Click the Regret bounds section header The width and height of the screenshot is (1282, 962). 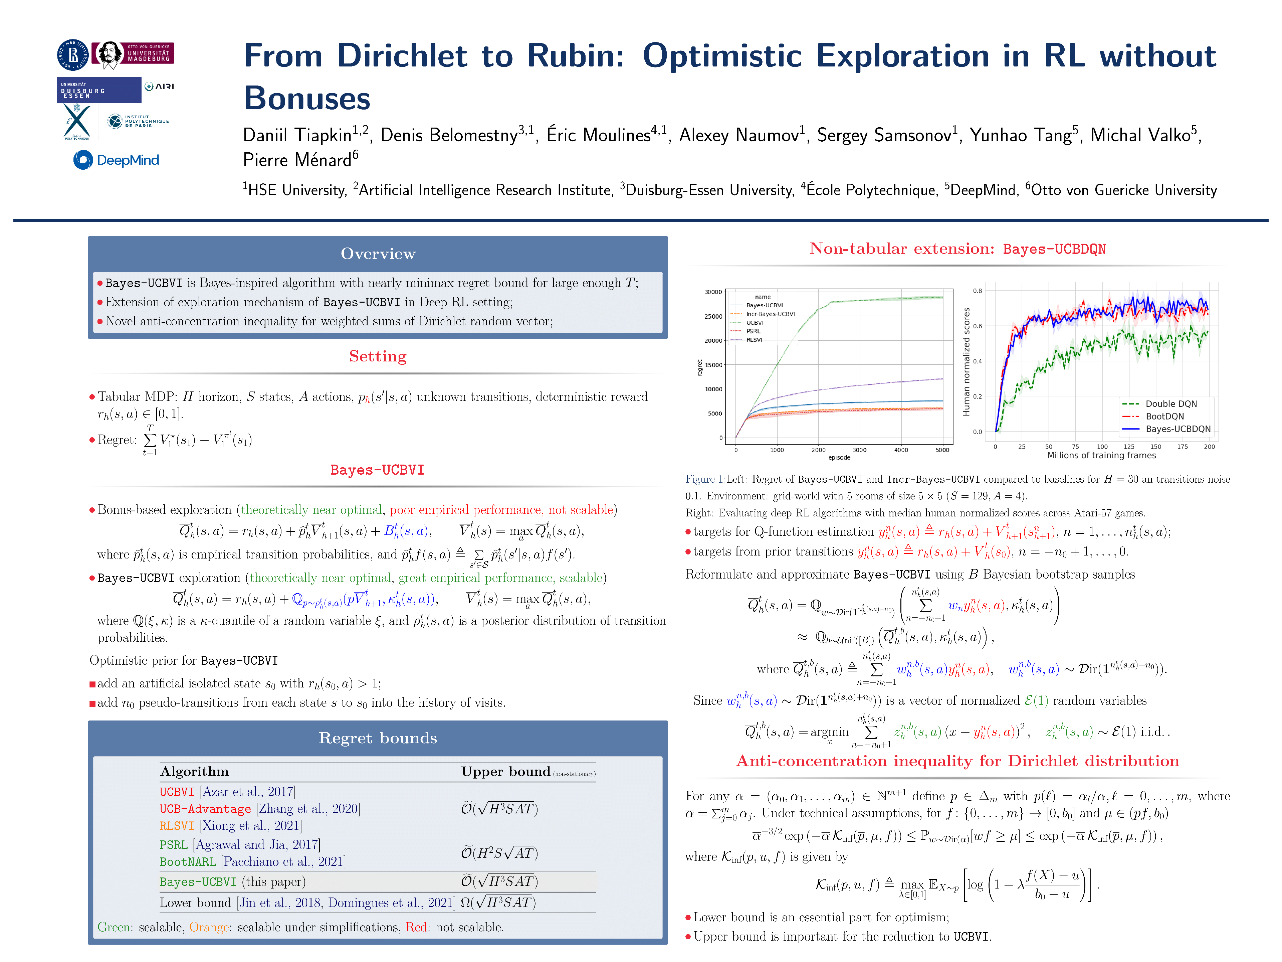click(378, 738)
